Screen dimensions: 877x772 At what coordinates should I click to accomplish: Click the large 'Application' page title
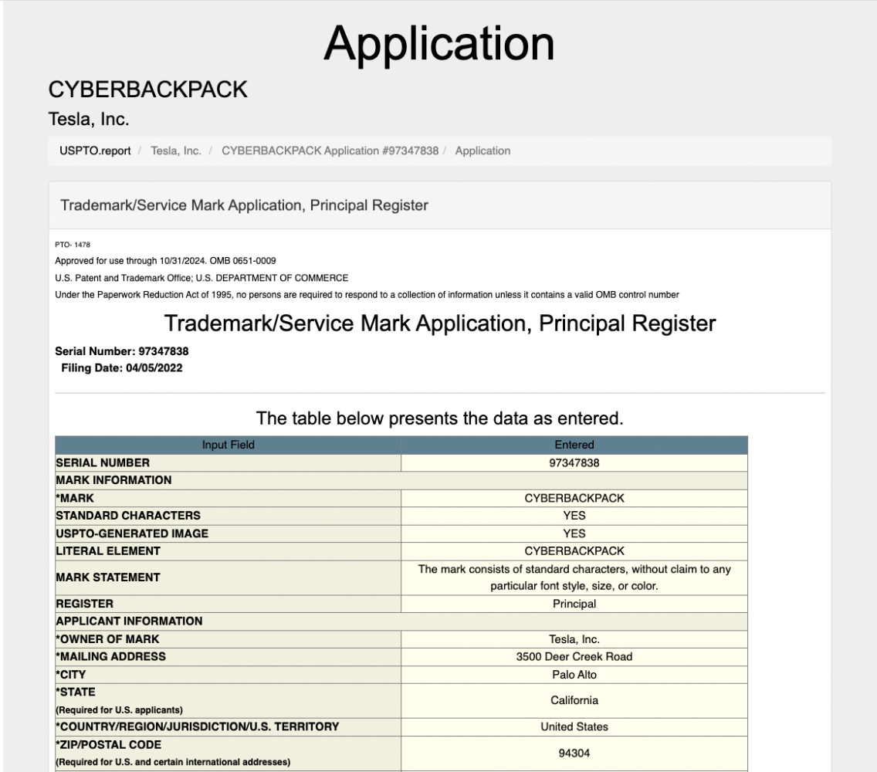(x=439, y=44)
